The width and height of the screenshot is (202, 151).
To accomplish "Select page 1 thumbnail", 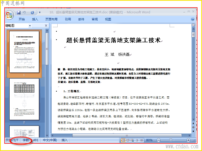I will click(24, 52).
